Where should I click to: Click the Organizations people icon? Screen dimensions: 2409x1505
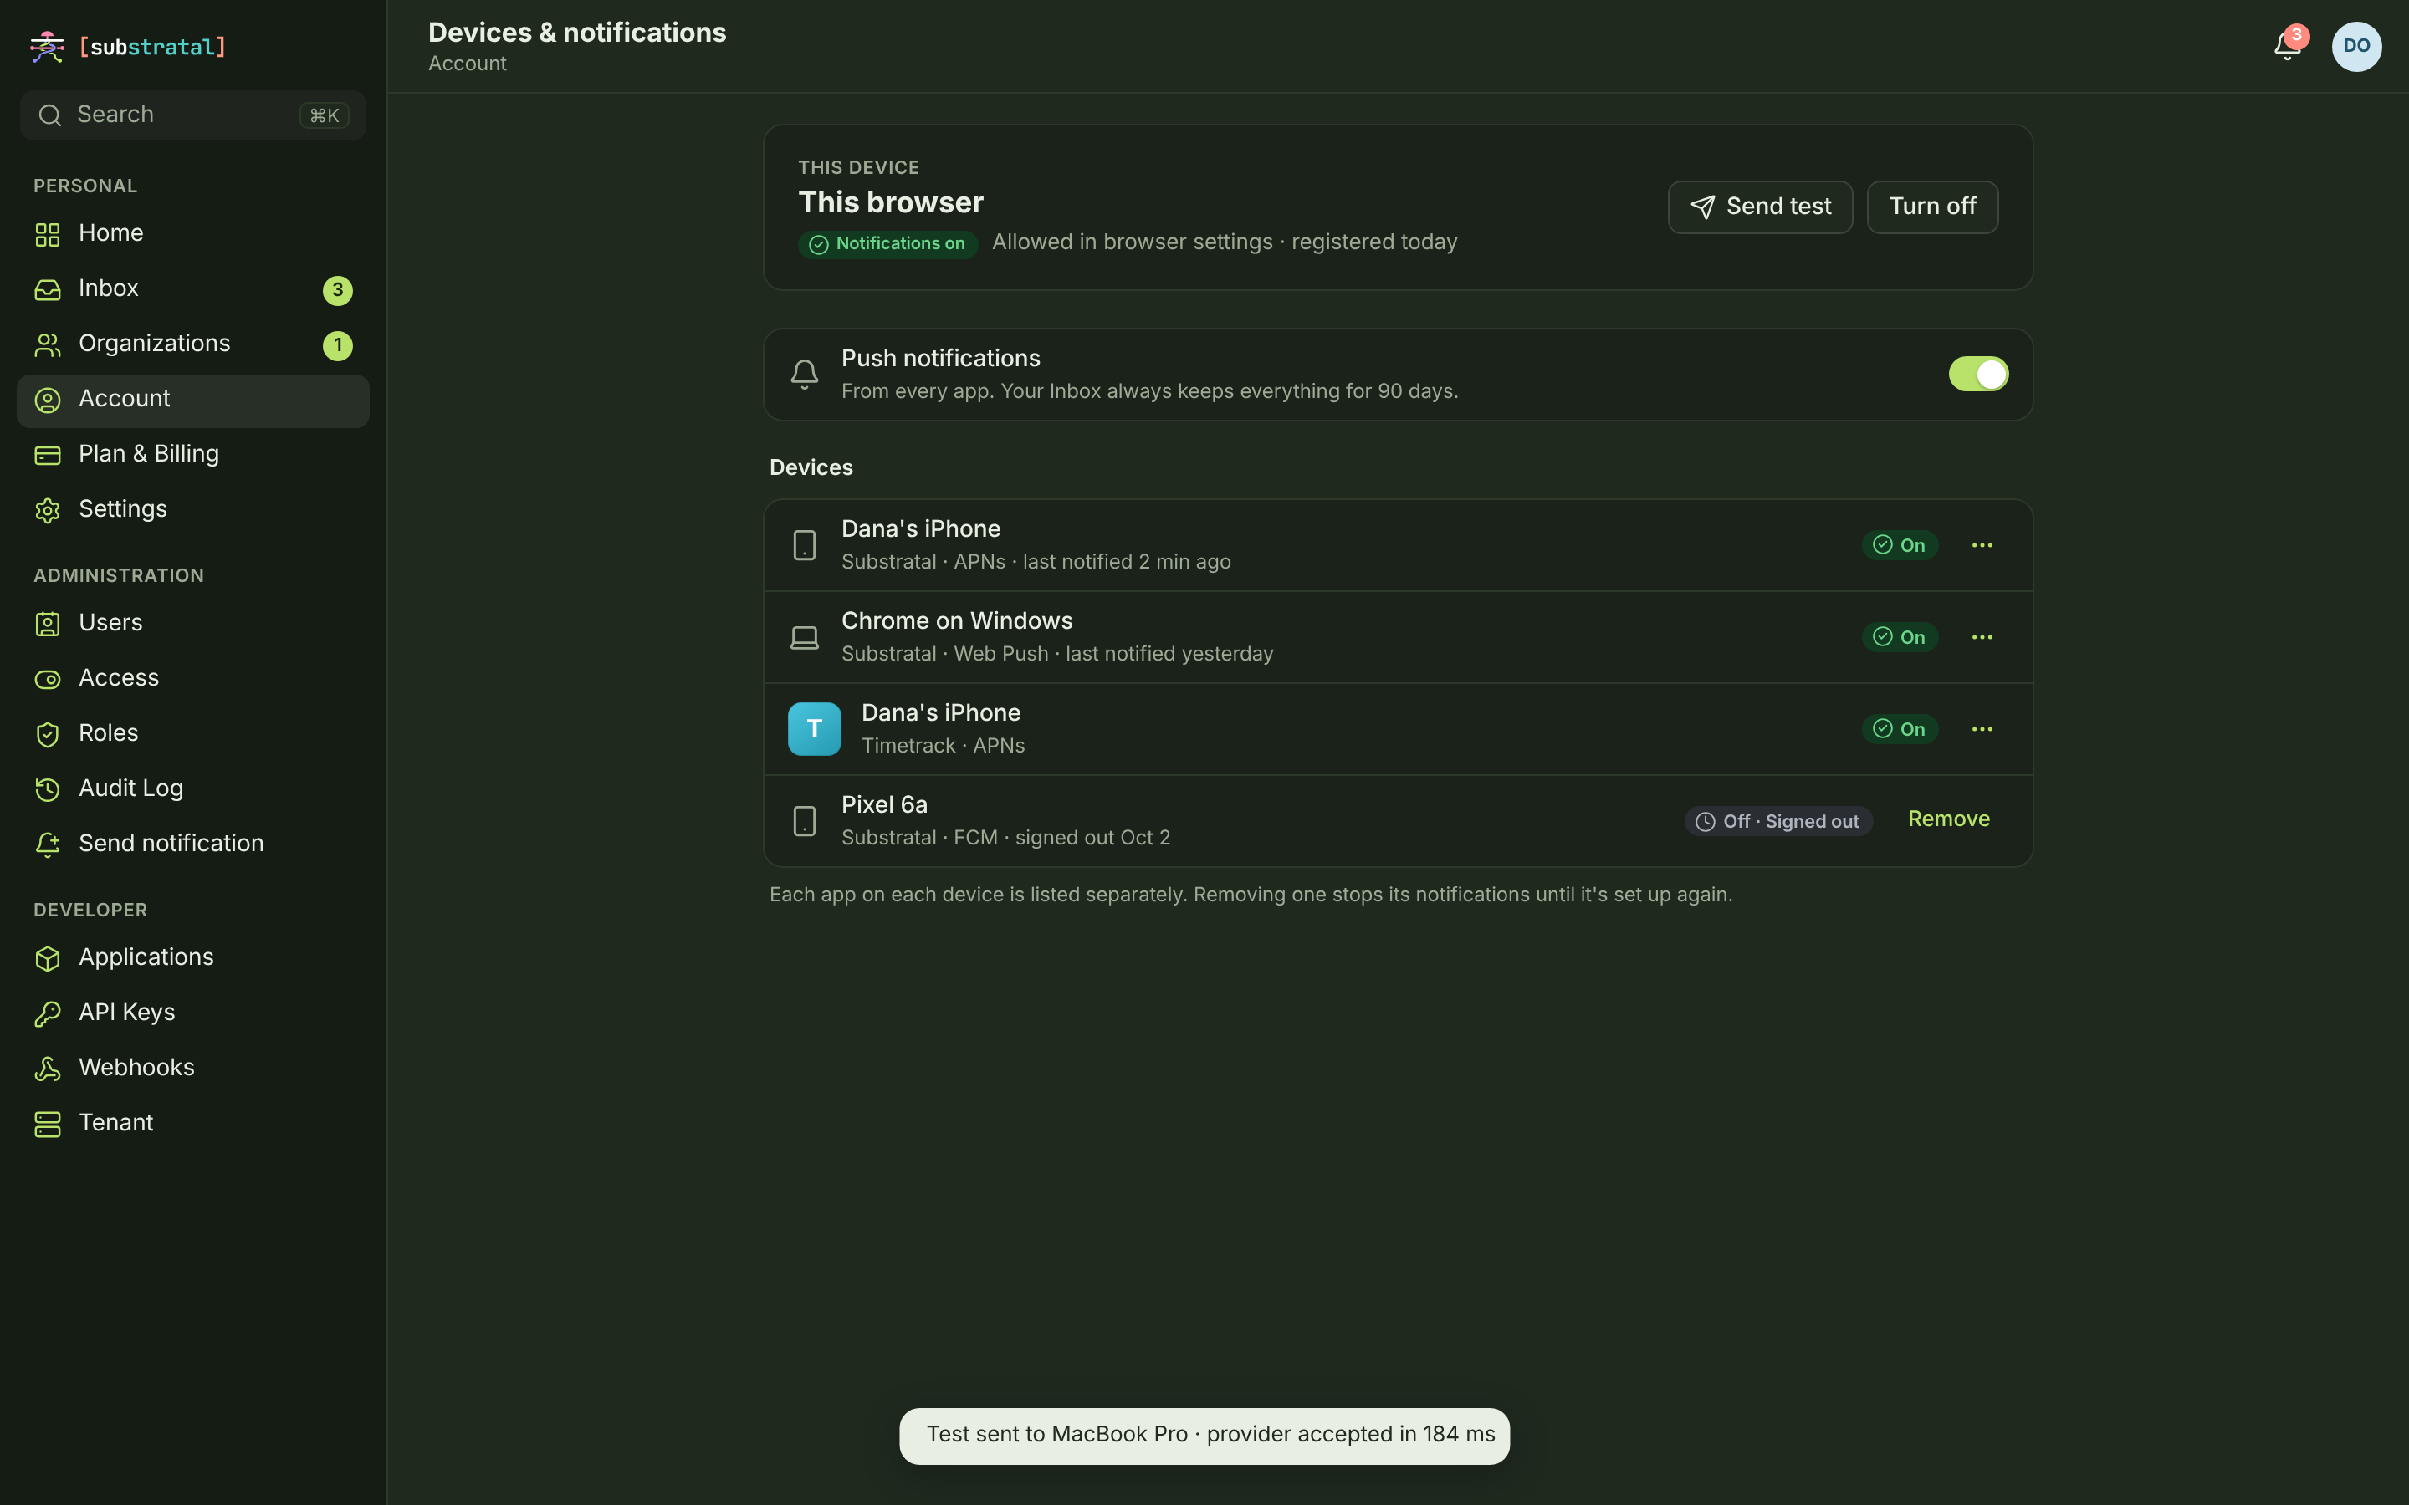click(x=48, y=344)
